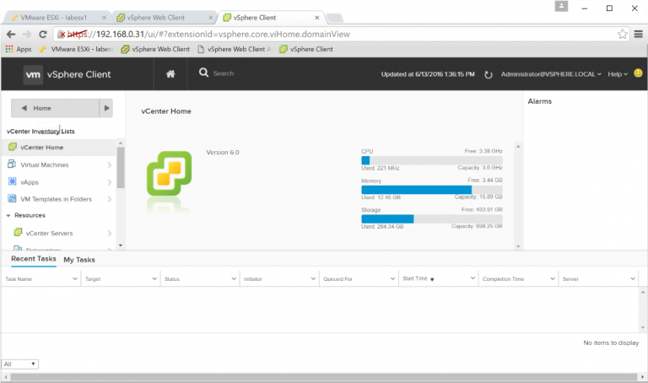Switch to Recent Tasks tab

(34, 259)
